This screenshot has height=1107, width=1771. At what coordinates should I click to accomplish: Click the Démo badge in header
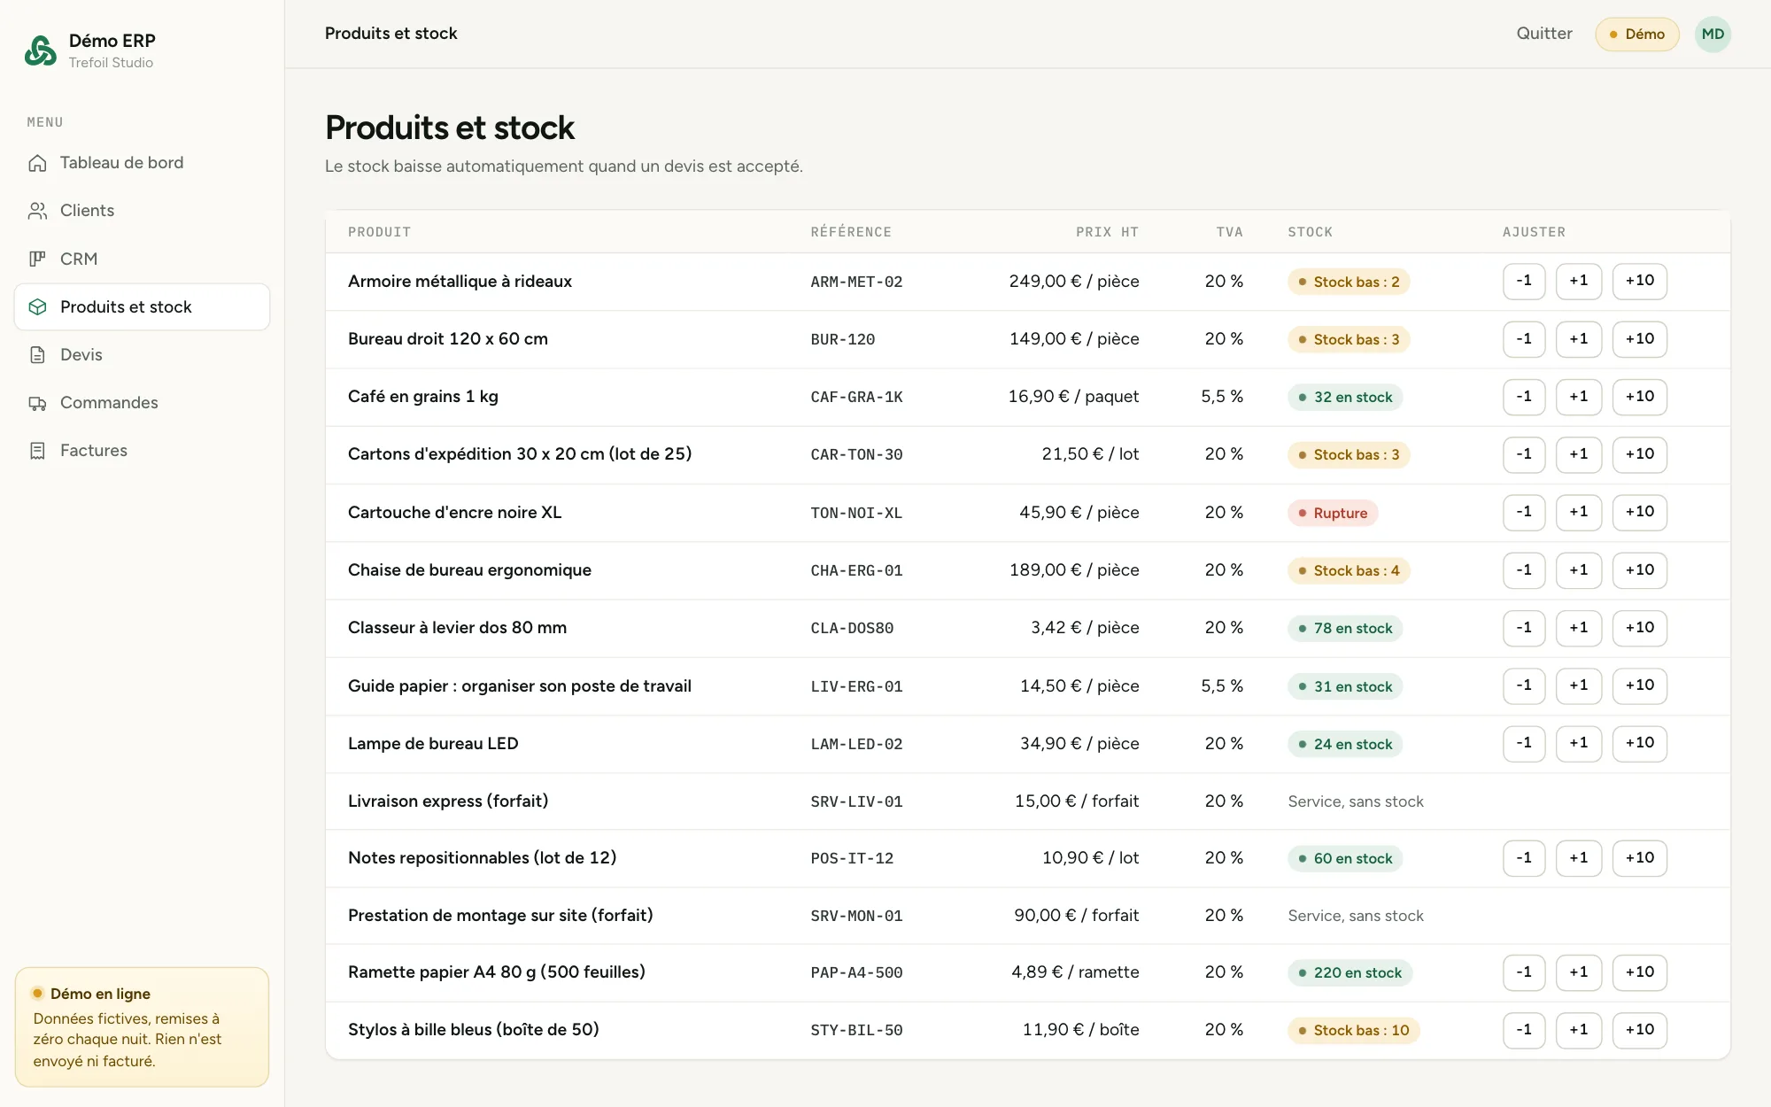1636,35
